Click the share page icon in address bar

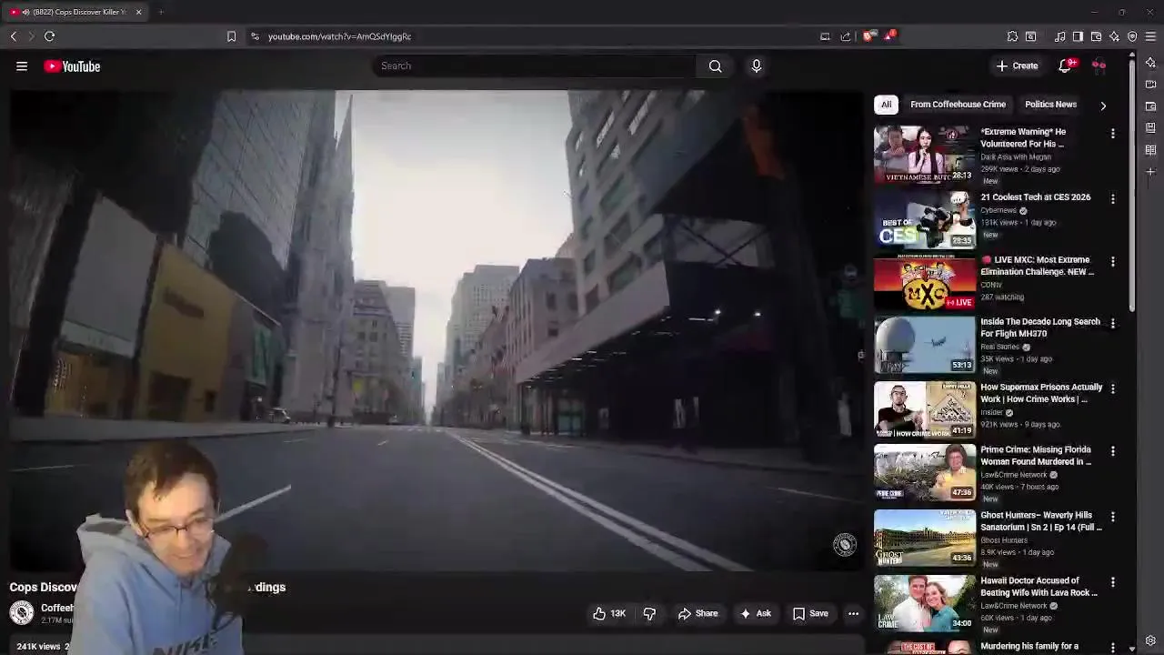(846, 36)
